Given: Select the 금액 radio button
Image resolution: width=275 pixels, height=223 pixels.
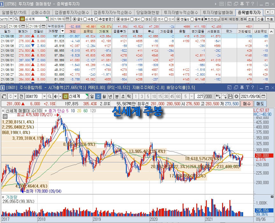Looking at the screenshot, I should click(x=75, y=19).
